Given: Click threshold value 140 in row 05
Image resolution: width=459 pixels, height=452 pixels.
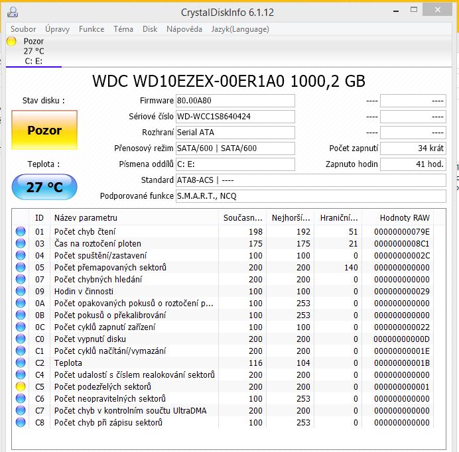Looking at the screenshot, I should 351,267.
